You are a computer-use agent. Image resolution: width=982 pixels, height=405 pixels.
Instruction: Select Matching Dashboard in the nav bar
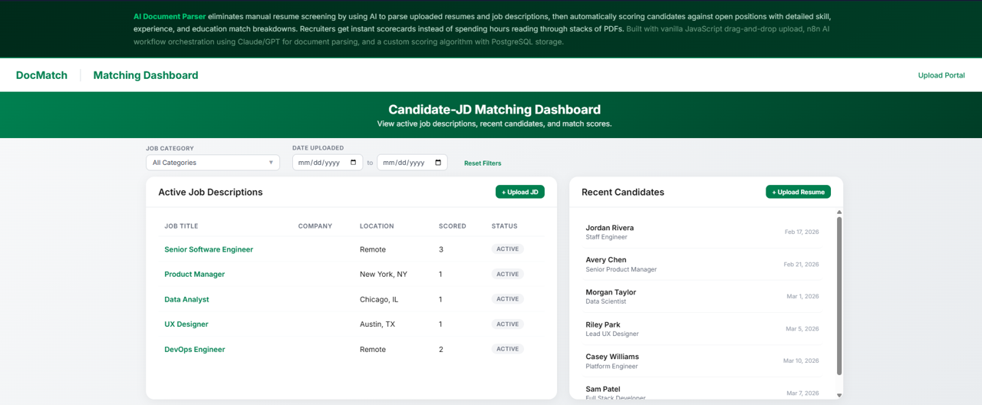point(146,75)
